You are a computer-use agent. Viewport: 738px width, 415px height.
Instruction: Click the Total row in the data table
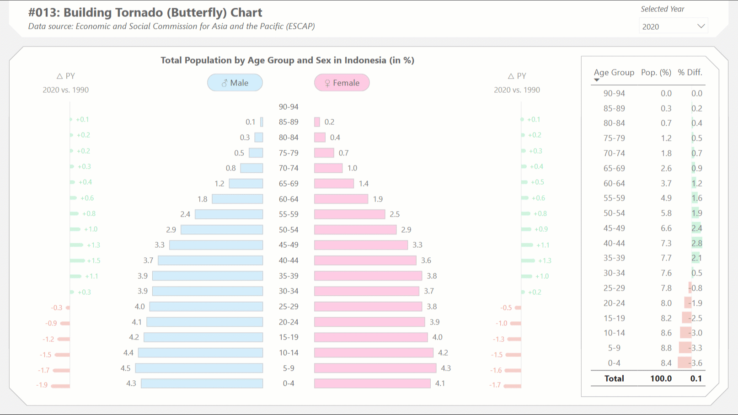pos(648,378)
